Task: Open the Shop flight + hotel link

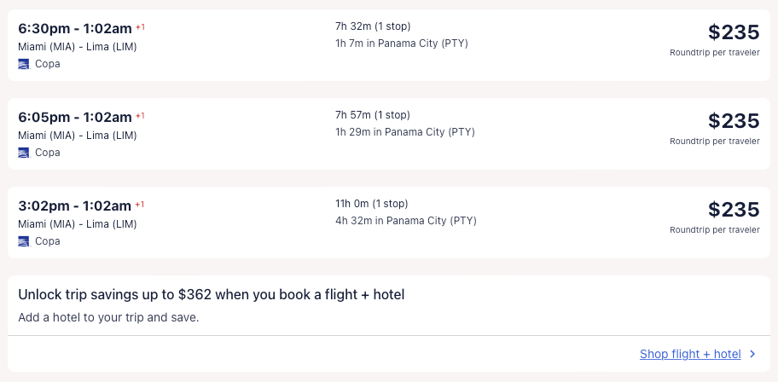Action: pyautogui.click(x=690, y=355)
